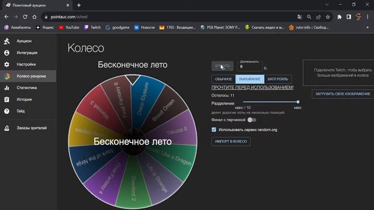This screenshot has height=210, width=374.
Task: Select the ОБЫЧНОЕ wheel mode tab
Action: pos(223,79)
